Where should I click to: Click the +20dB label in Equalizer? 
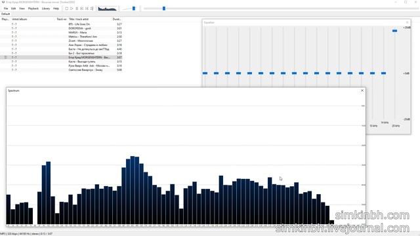coord(407,28)
